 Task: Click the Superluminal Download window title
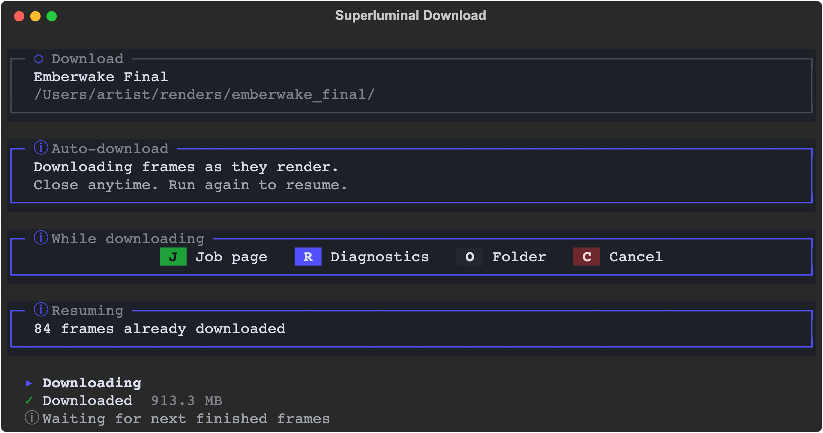click(x=410, y=15)
